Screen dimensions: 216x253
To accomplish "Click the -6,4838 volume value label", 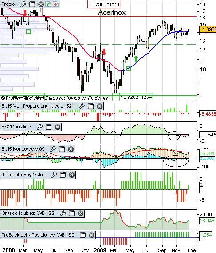I will 208,114.
